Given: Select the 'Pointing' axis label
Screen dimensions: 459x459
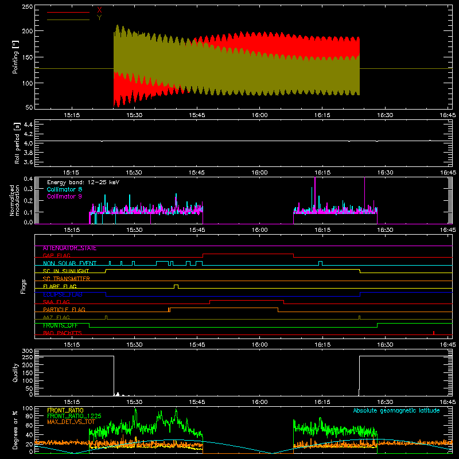Looking at the screenshot, I should pos(15,57).
